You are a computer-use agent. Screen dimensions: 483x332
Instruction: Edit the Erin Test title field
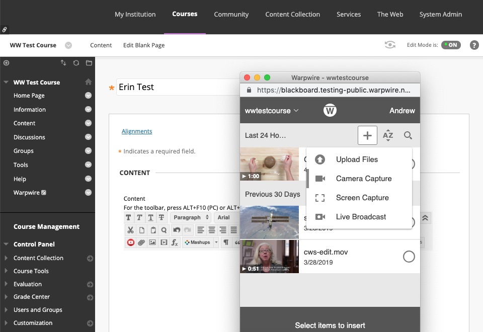coord(178,87)
